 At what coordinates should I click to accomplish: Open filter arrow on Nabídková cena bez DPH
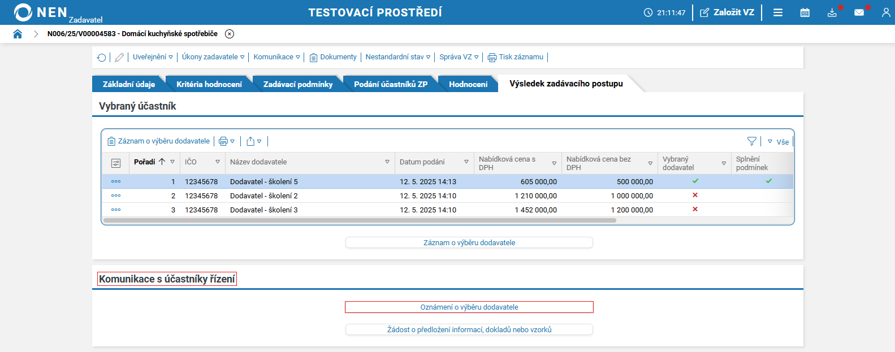[650, 163]
